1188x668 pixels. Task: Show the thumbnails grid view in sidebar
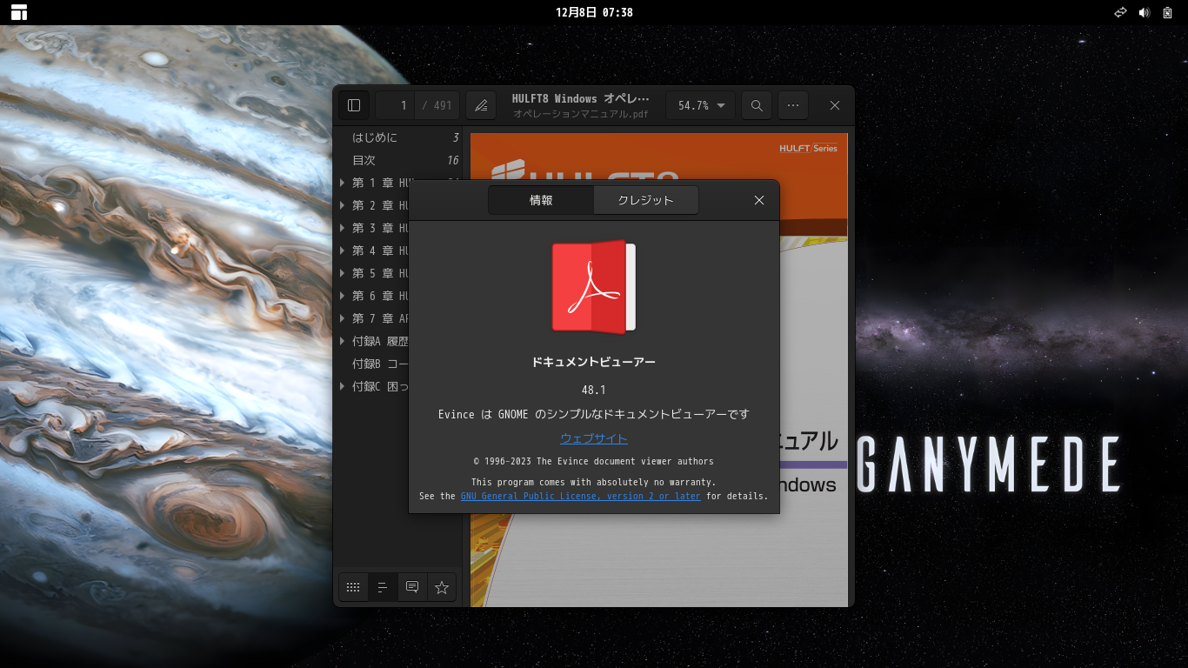(x=353, y=587)
